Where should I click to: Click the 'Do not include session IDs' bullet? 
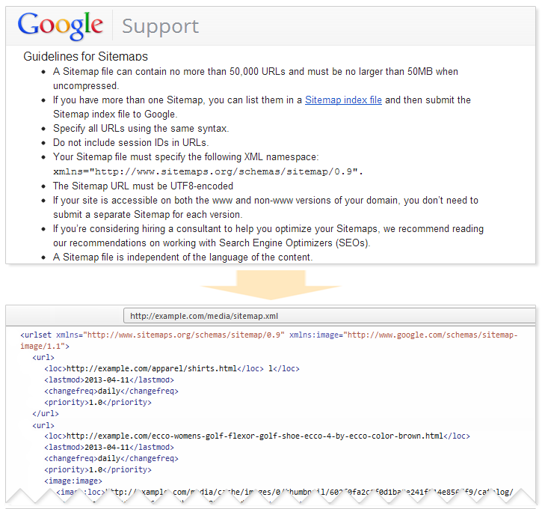(130, 142)
